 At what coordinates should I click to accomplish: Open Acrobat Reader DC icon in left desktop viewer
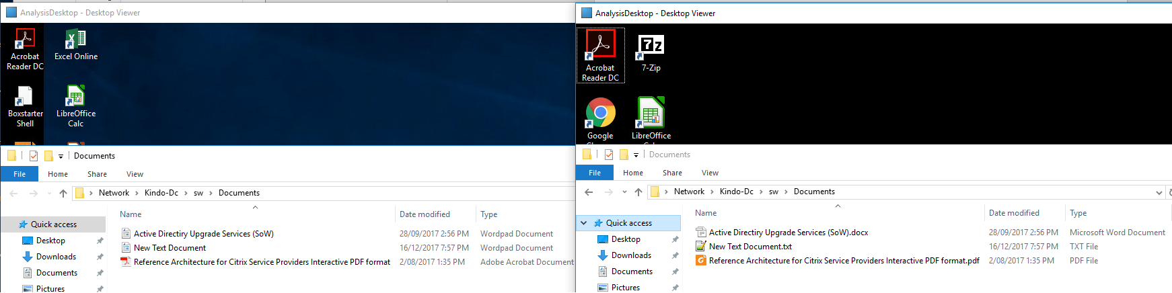click(25, 49)
